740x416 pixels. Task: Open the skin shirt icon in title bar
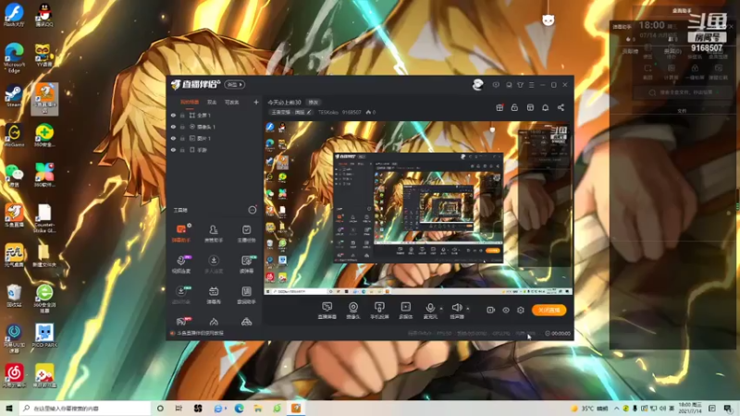pos(520,85)
